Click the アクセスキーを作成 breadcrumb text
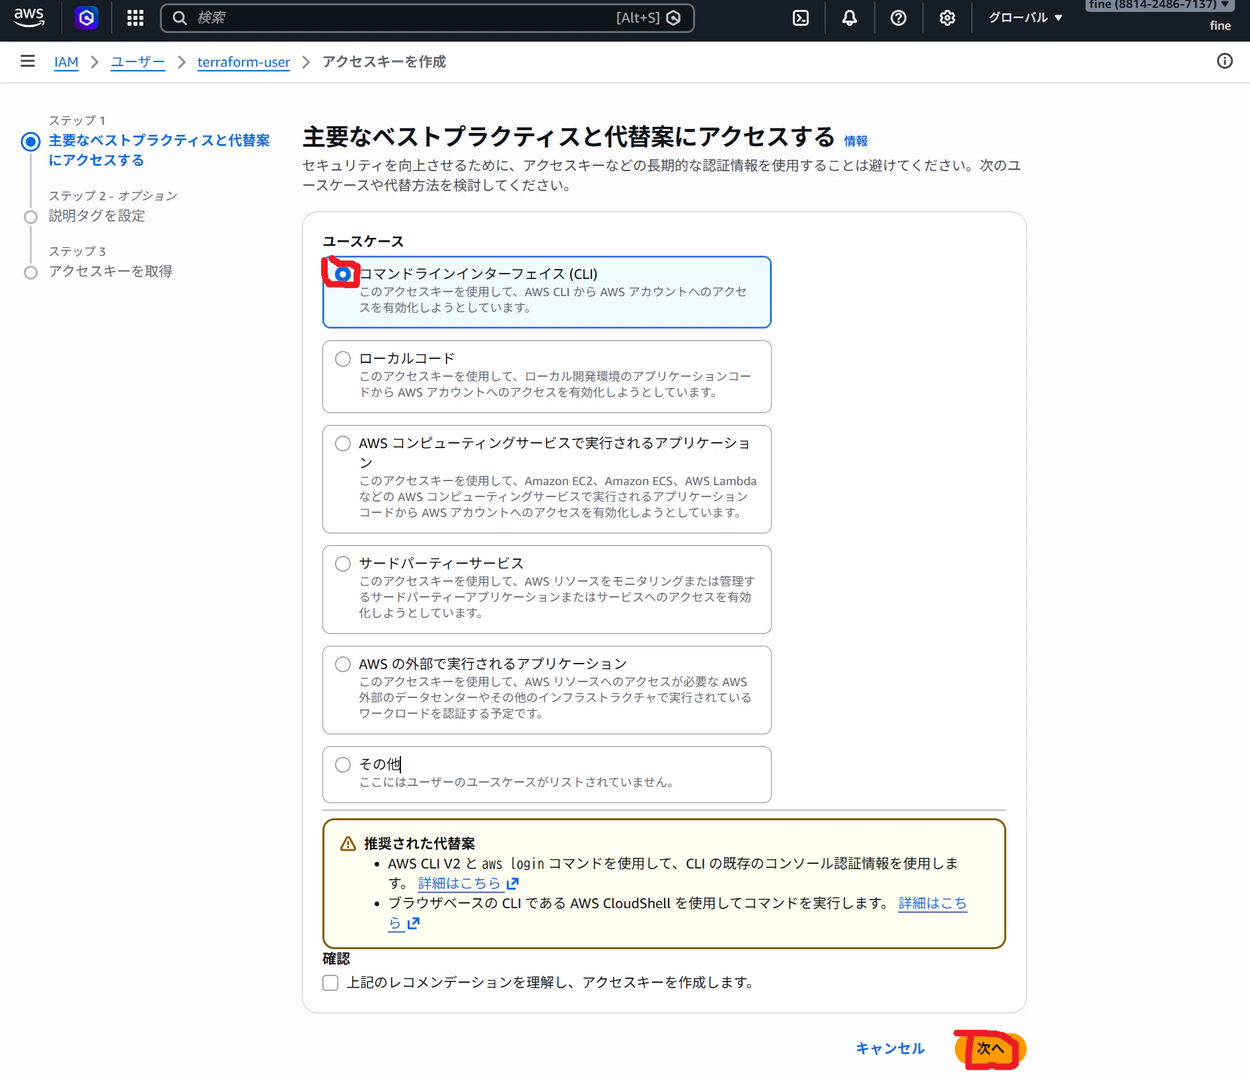This screenshot has height=1080, width=1250. click(385, 61)
